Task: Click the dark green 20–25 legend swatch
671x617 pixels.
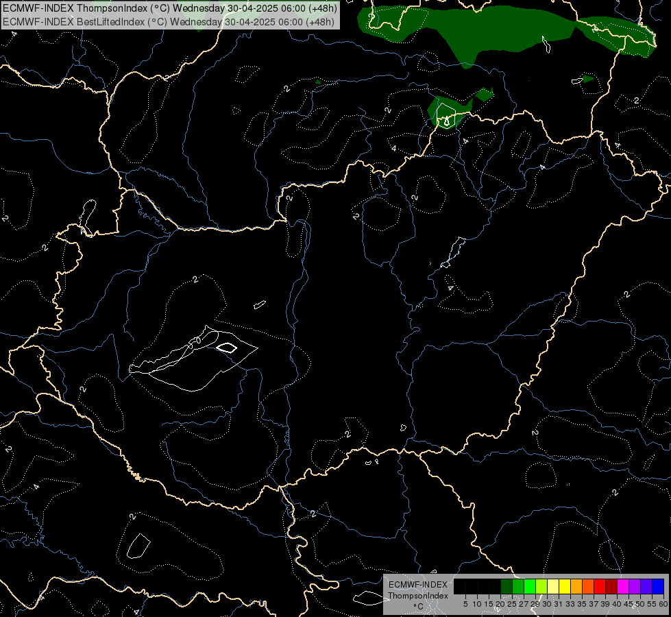Action: [507, 587]
